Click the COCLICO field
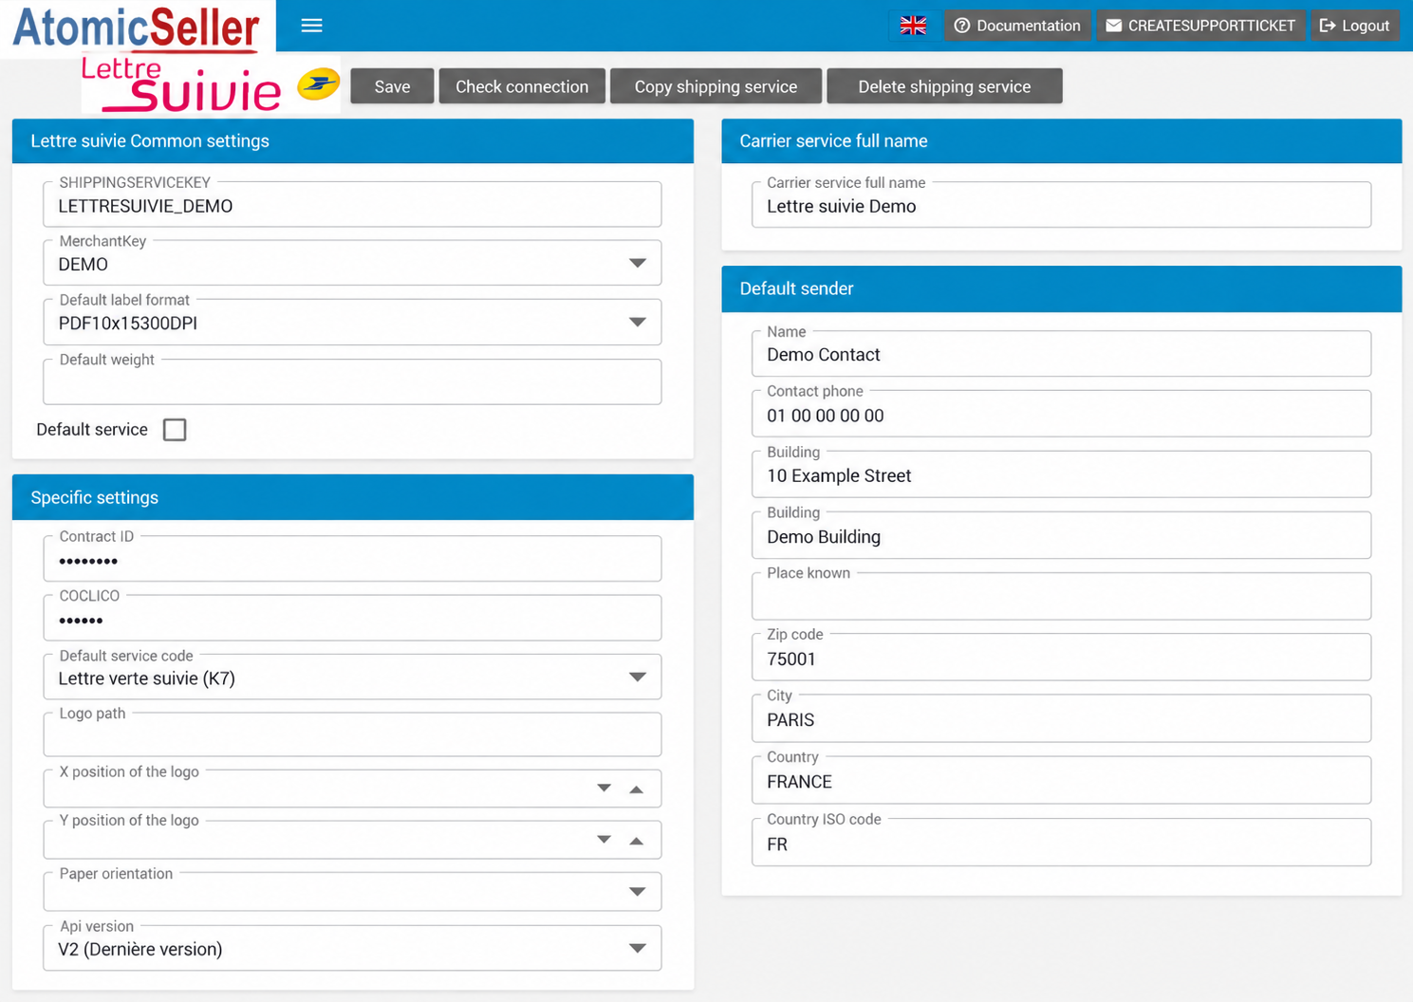 tap(352, 618)
